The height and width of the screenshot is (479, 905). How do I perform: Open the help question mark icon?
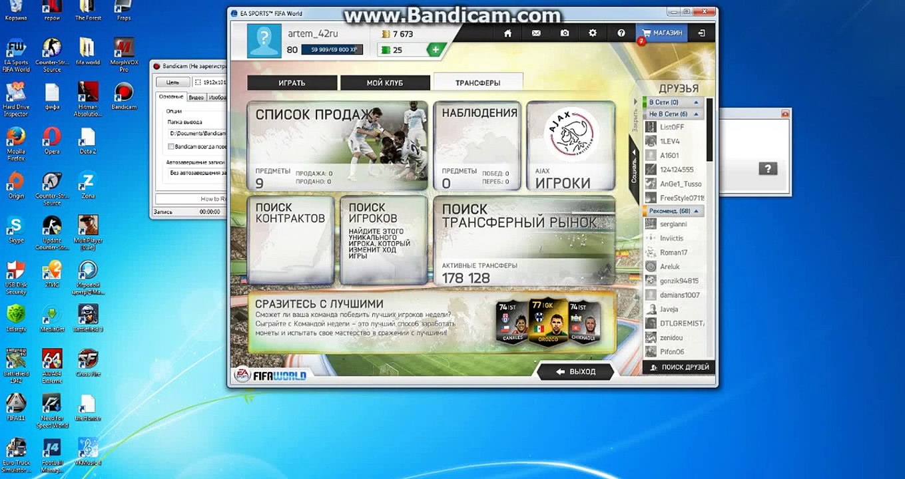coord(621,33)
